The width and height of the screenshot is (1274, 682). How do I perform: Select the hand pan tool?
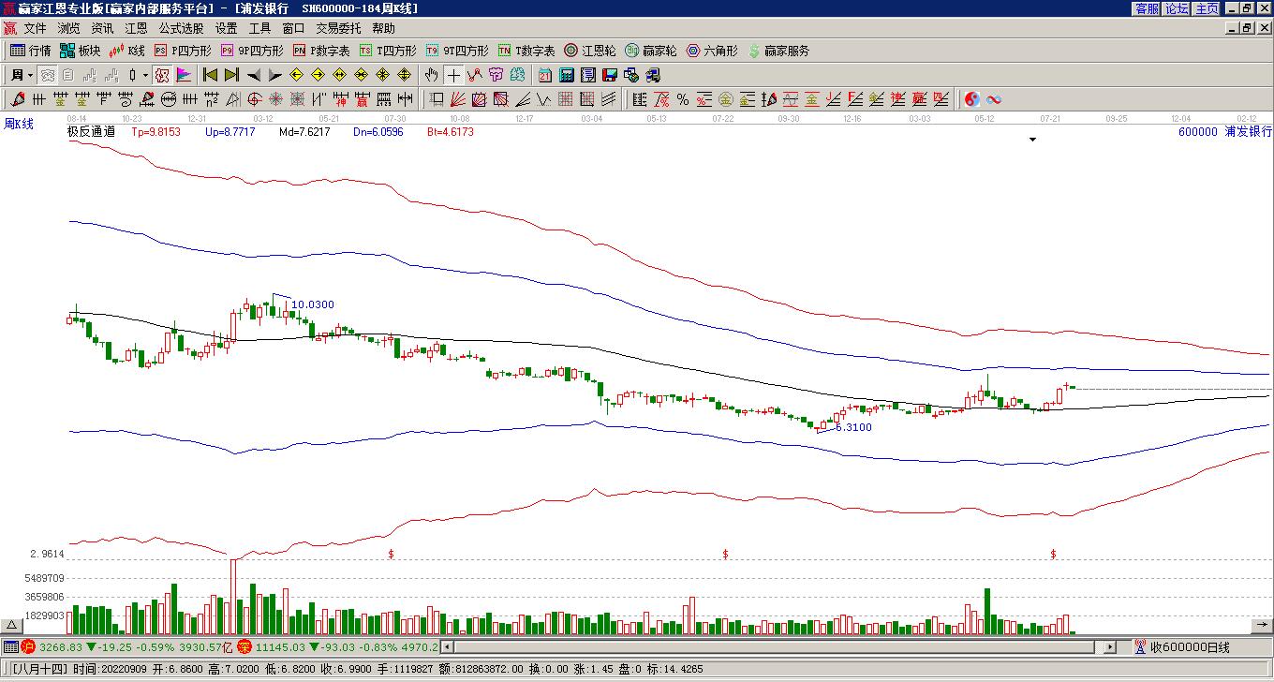click(431, 75)
